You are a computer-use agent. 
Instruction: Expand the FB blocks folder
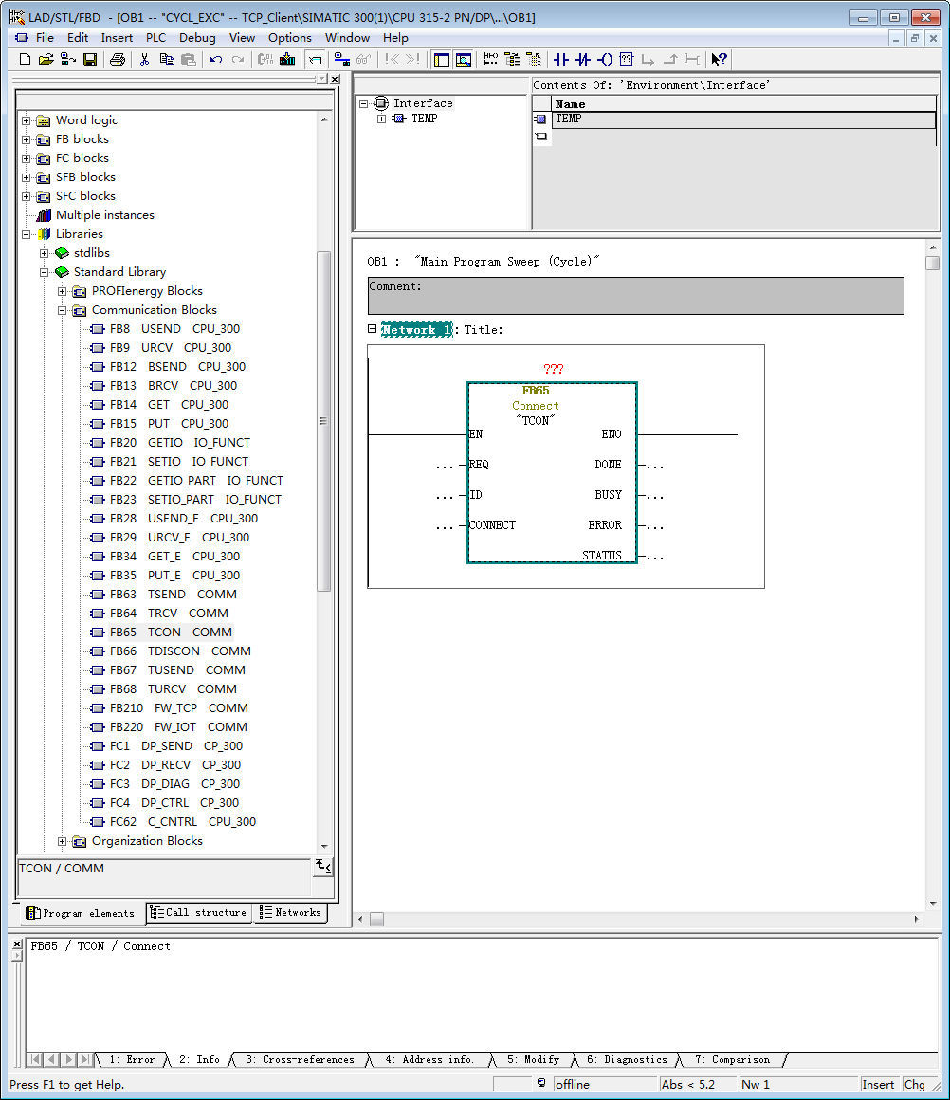(26, 139)
